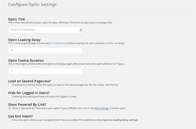196x129 pixels.
Task: Click the Optin Loading Delay label
Action: coord(24,40)
